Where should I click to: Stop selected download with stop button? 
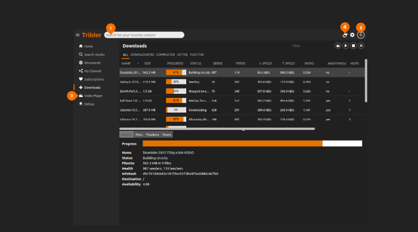tap(353, 46)
